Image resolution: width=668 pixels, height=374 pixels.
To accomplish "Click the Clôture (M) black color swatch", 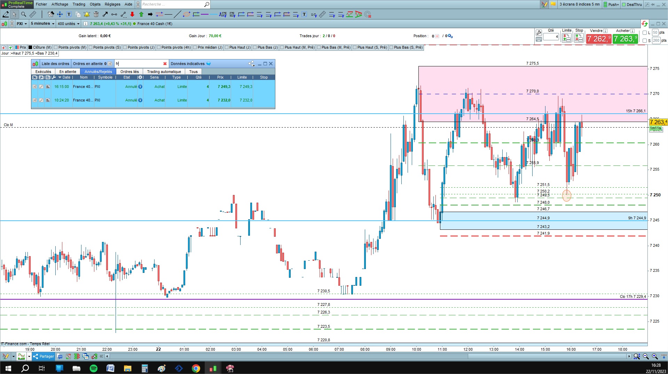I will click(30, 48).
